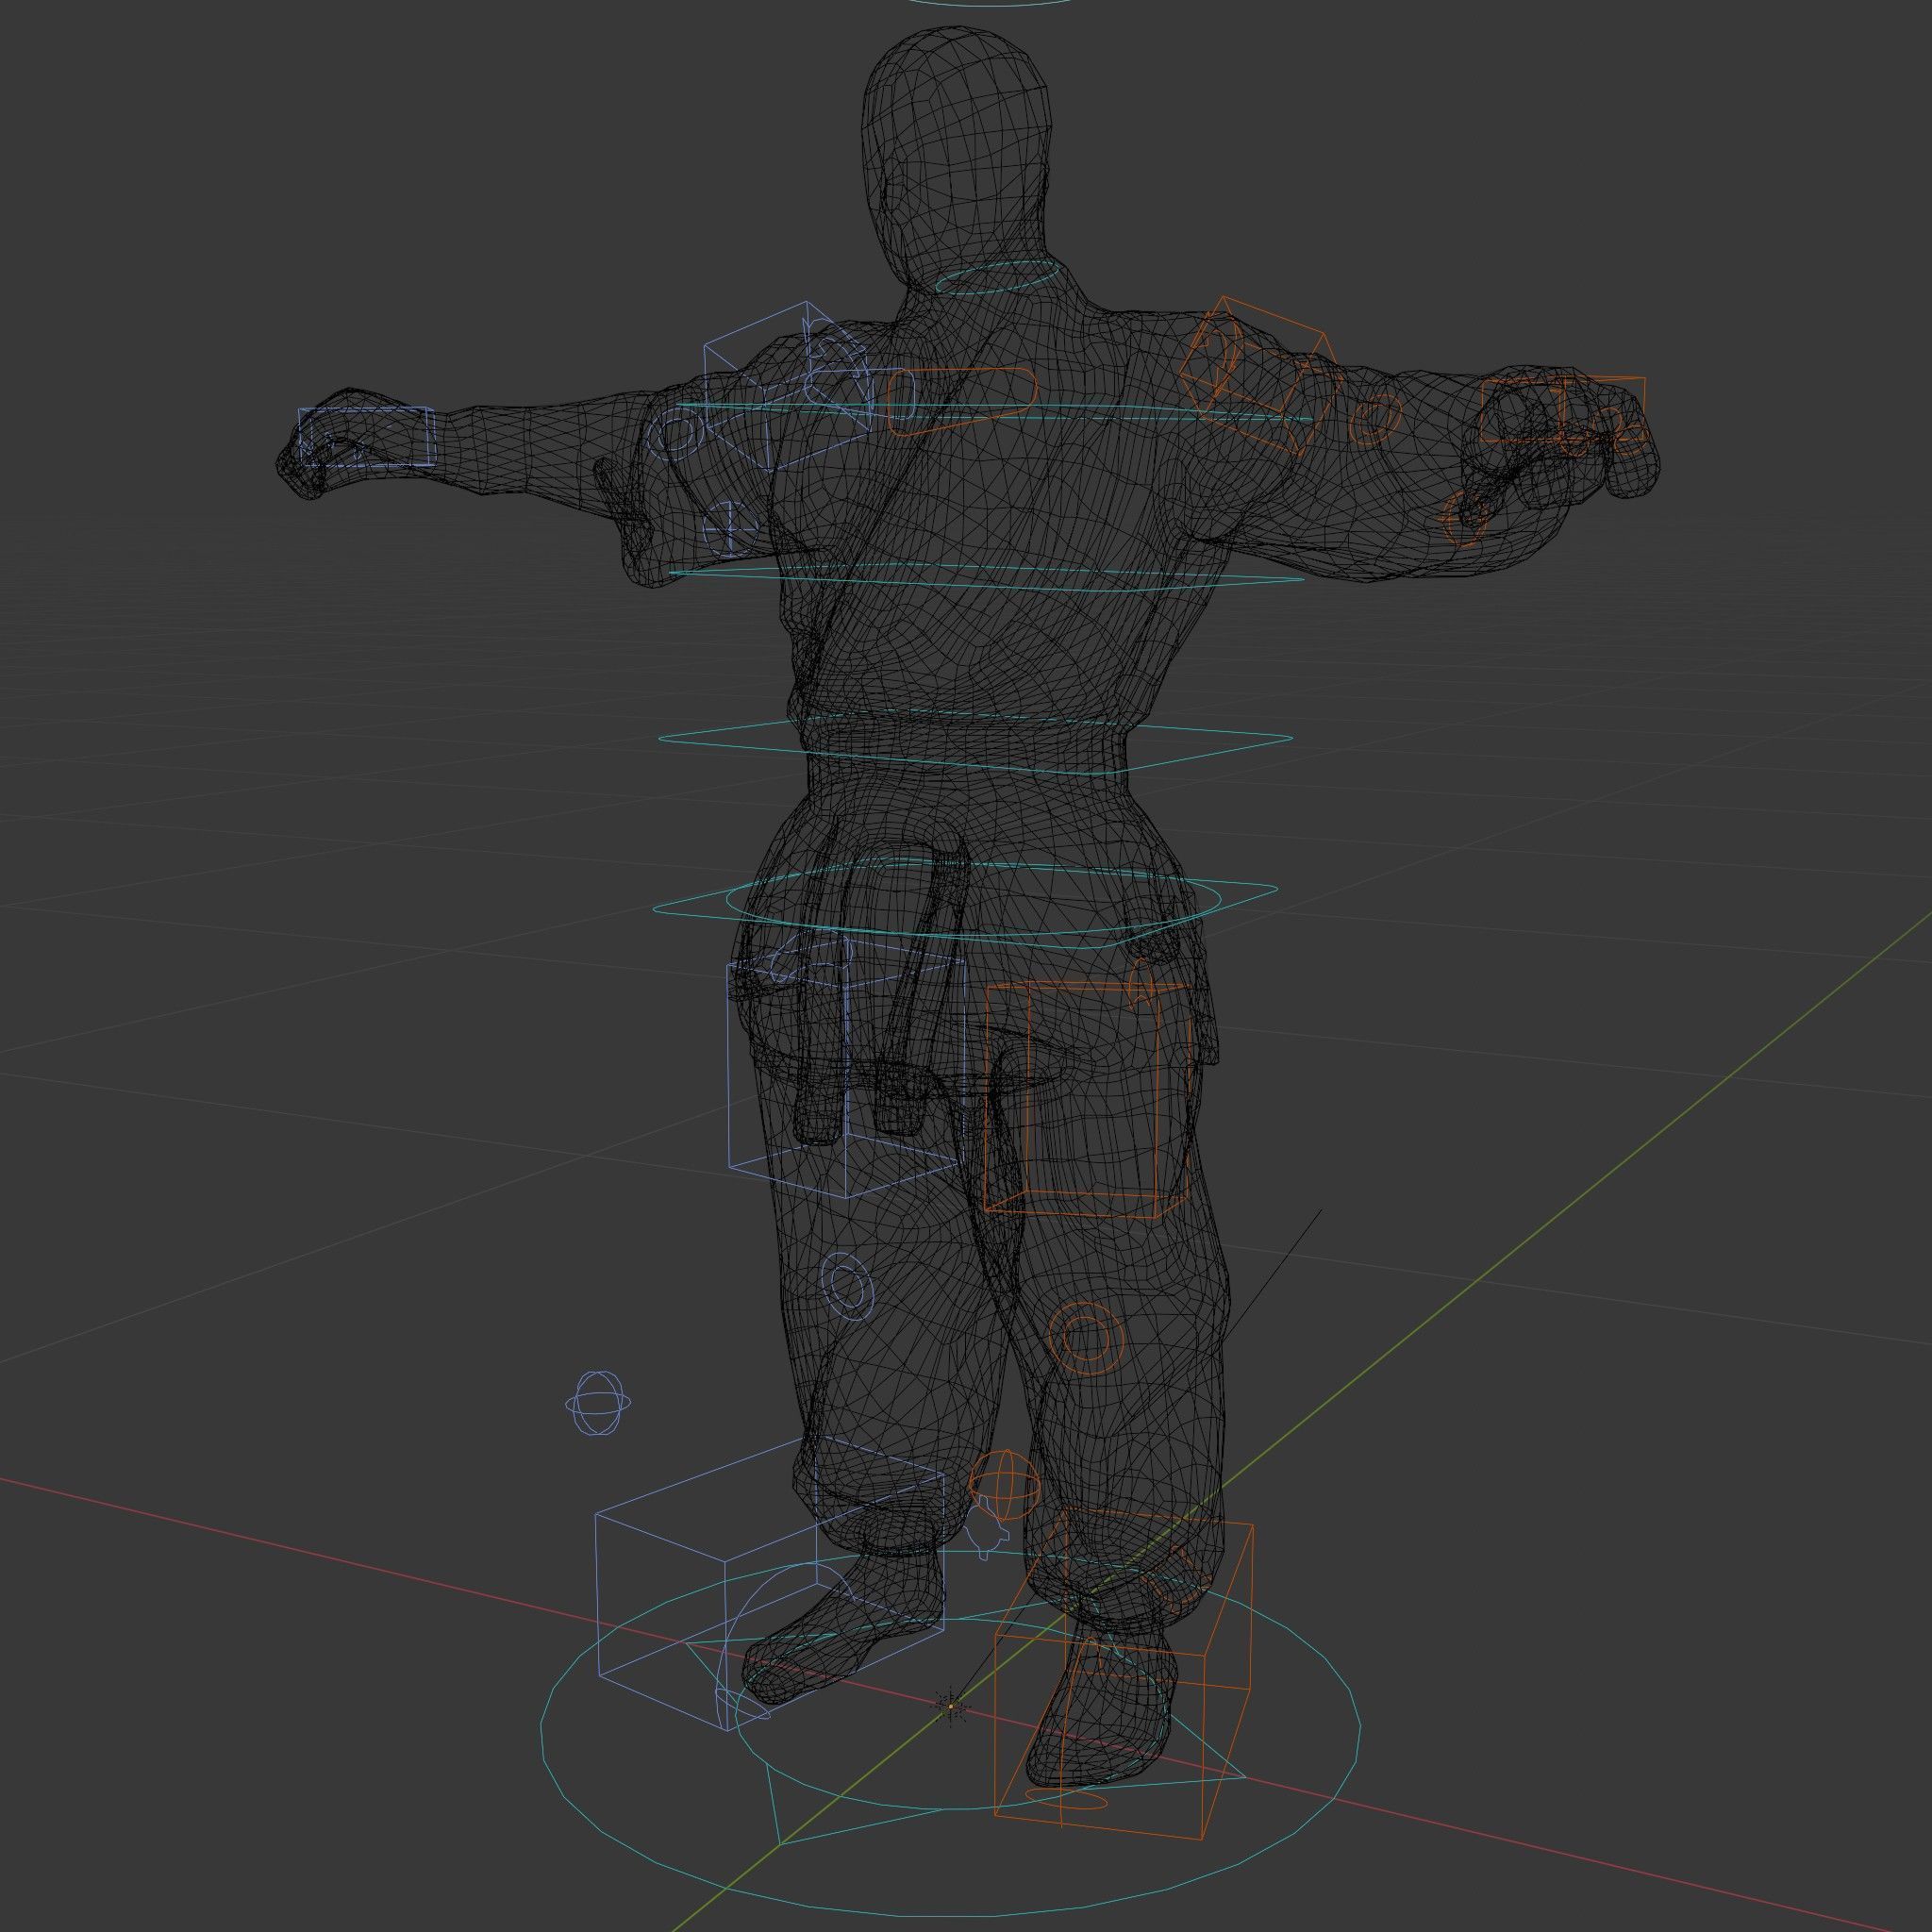Select the orange rounded clavicle capsule control

point(961,401)
